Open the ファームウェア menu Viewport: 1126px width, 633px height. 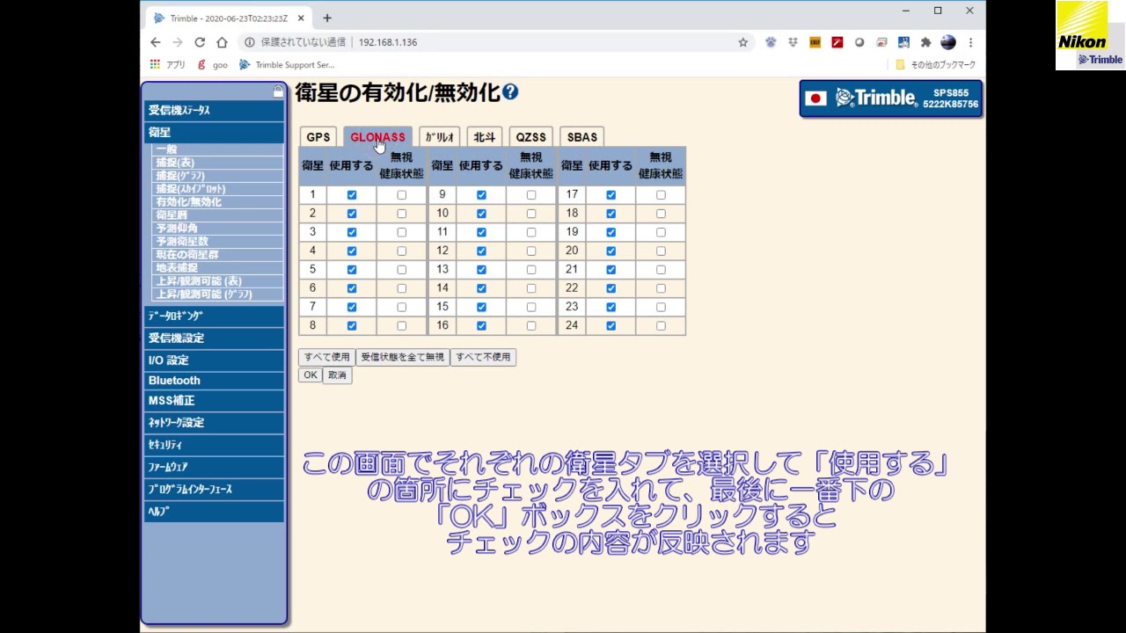pyautogui.click(x=214, y=467)
